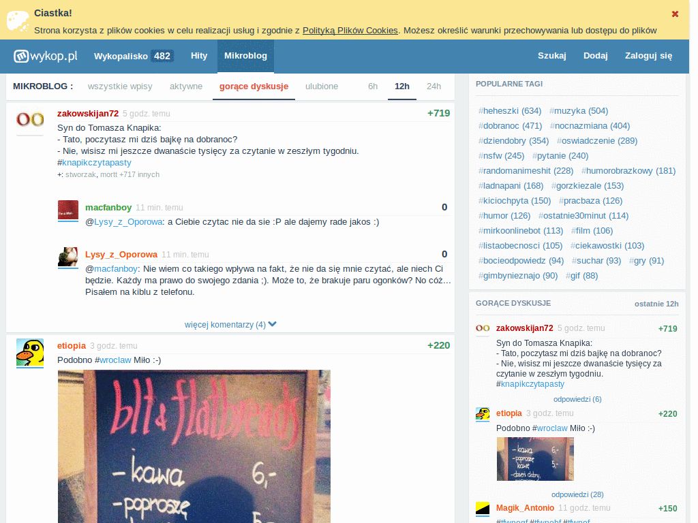Click the +717 innych voters link
This screenshot has width=698, height=523.
tap(139, 174)
